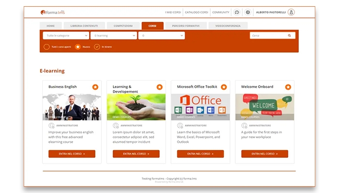This screenshot has height=193, width=339.
Task: Click 'ENTRA NEL CORSO' for Business English
Action: 72,154
